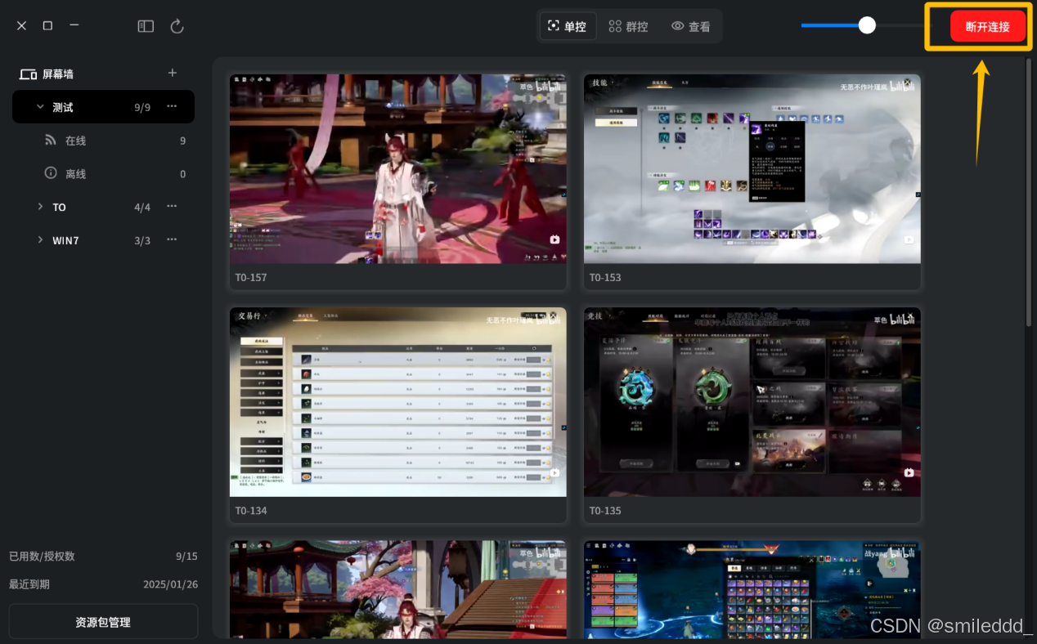
Task: Expand the WIN7 group chevron
Action: coord(40,239)
